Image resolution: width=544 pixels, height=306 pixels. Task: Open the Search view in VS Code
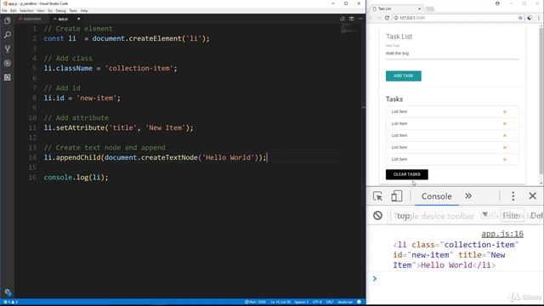[8, 35]
